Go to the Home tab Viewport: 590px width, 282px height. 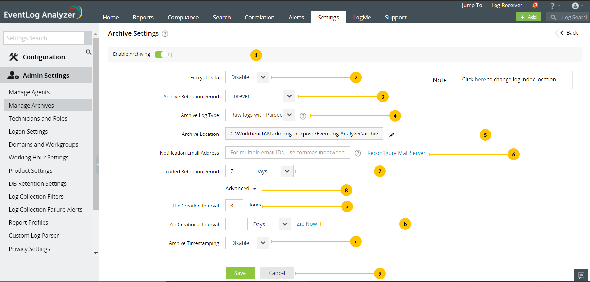tap(111, 17)
